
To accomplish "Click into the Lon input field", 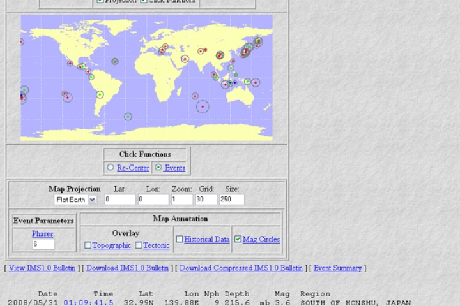I will 153,200.
